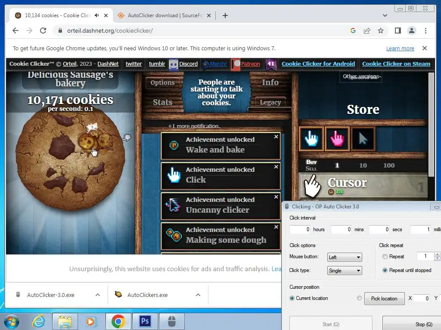The height and width of the screenshot is (330, 441).
Task: Open the Stats menu in Cookie Clicker
Action: 162,102
